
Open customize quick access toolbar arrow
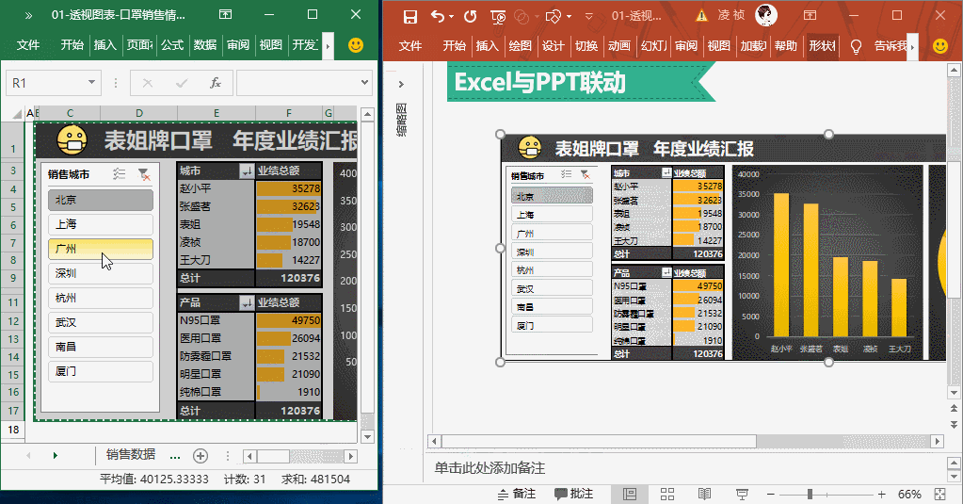588,17
